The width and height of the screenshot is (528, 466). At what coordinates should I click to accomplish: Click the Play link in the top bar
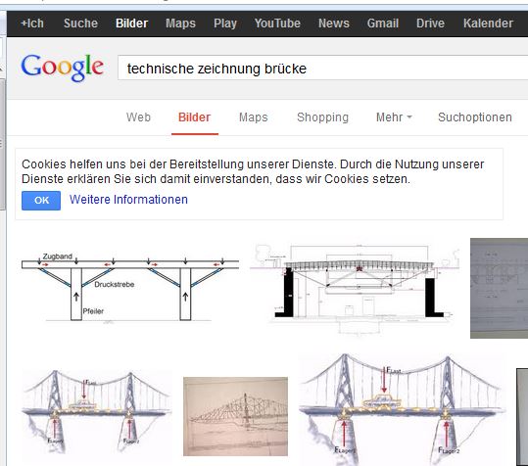(x=225, y=23)
